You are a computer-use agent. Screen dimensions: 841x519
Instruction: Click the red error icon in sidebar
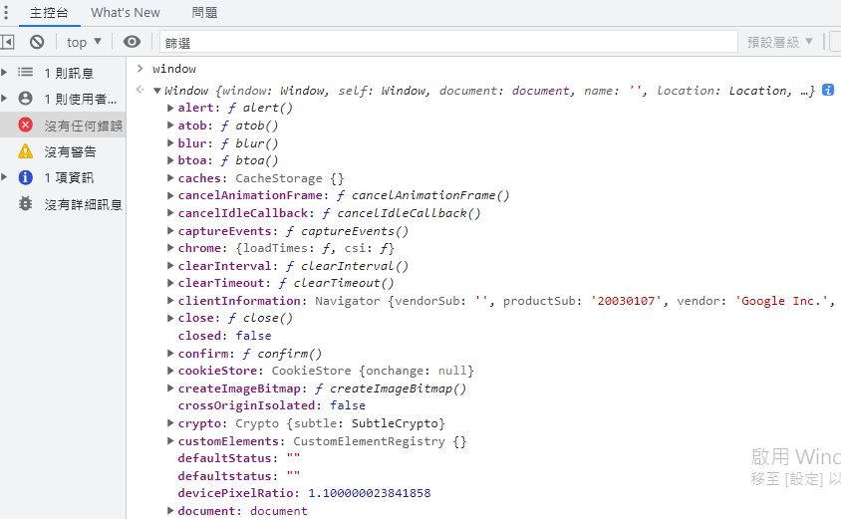click(x=25, y=125)
